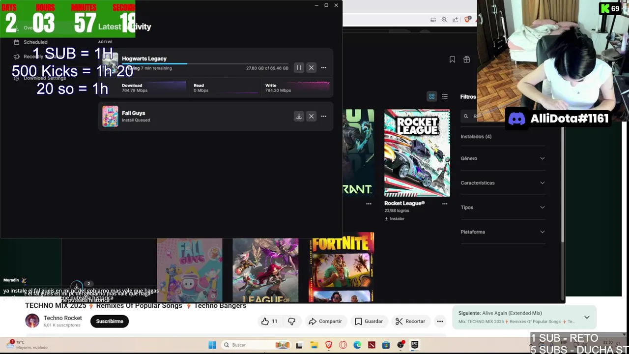
Task: Open options menu beside the Valorant card
Action: click(x=369, y=204)
